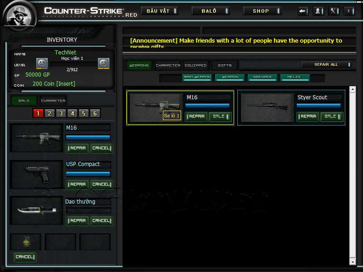Screen dimensions: 363x272
Task: Click the second empty grenade slot
Action: (60, 242)
